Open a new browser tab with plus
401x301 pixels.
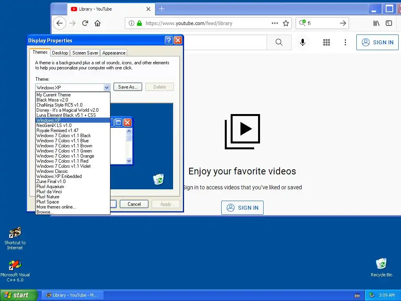[x=162, y=9]
